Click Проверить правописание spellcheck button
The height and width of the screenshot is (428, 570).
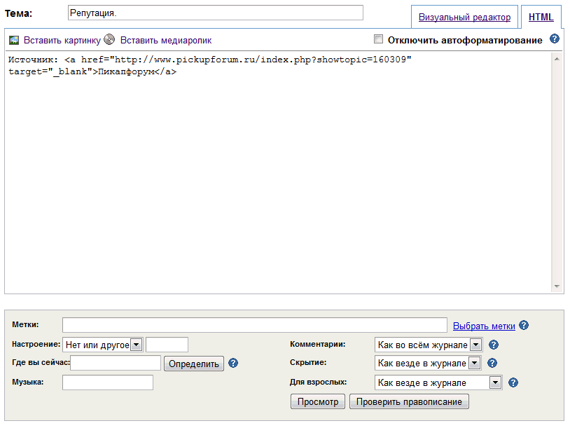click(410, 401)
